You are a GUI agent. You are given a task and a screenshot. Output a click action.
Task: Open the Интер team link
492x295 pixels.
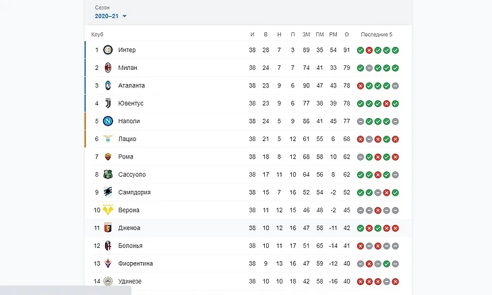[127, 50]
